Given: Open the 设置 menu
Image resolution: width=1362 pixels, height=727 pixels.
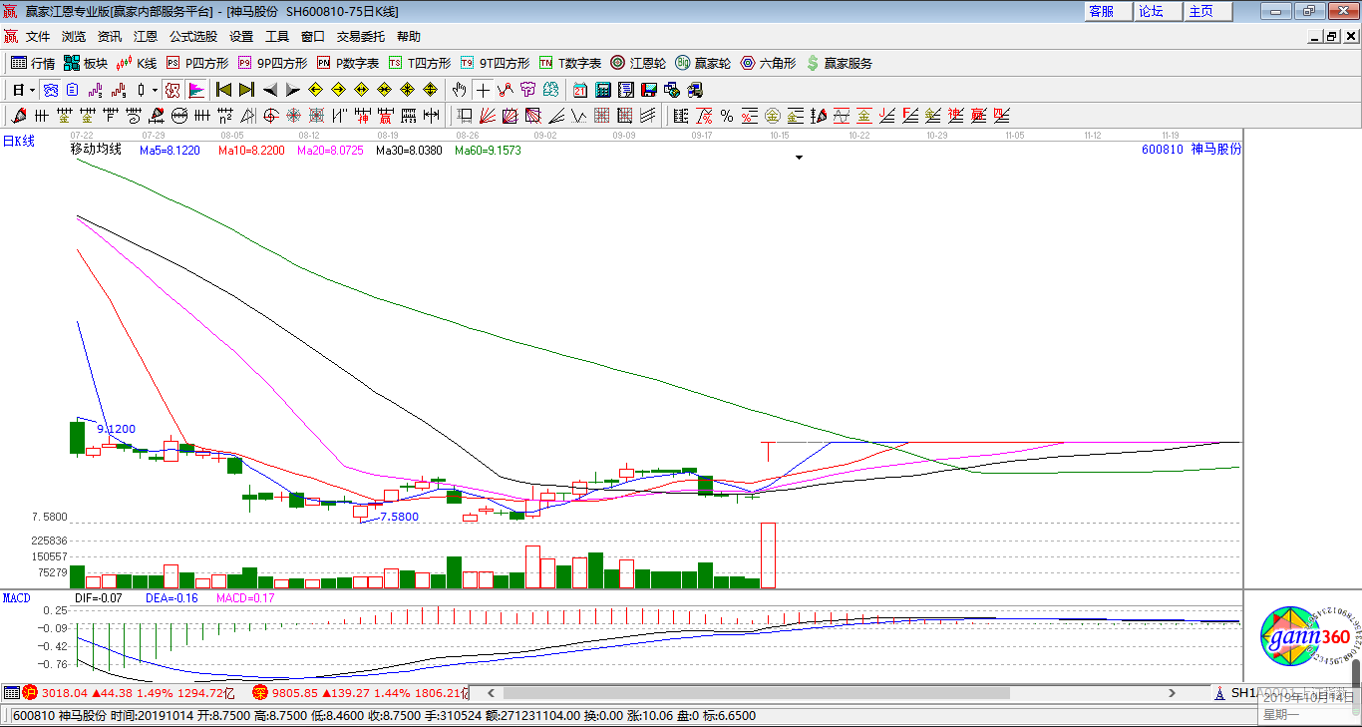Looking at the screenshot, I should (x=241, y=37).
